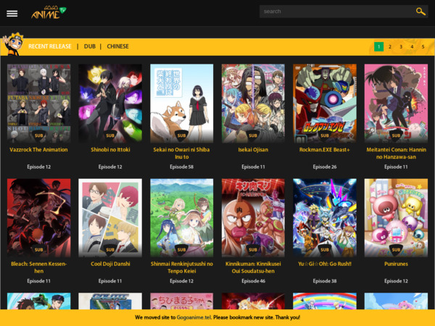Viewport: 435px width, 326px height.
Task: Open Sekai no Owari ni Shiba Inu poster
Action: pos(182,104)
